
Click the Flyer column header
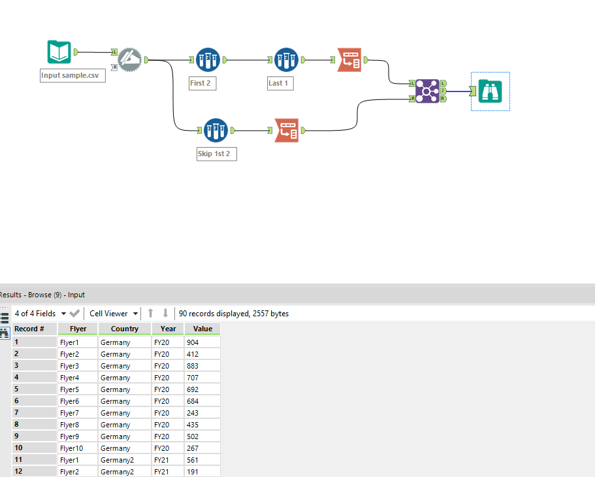pos(78,329)
